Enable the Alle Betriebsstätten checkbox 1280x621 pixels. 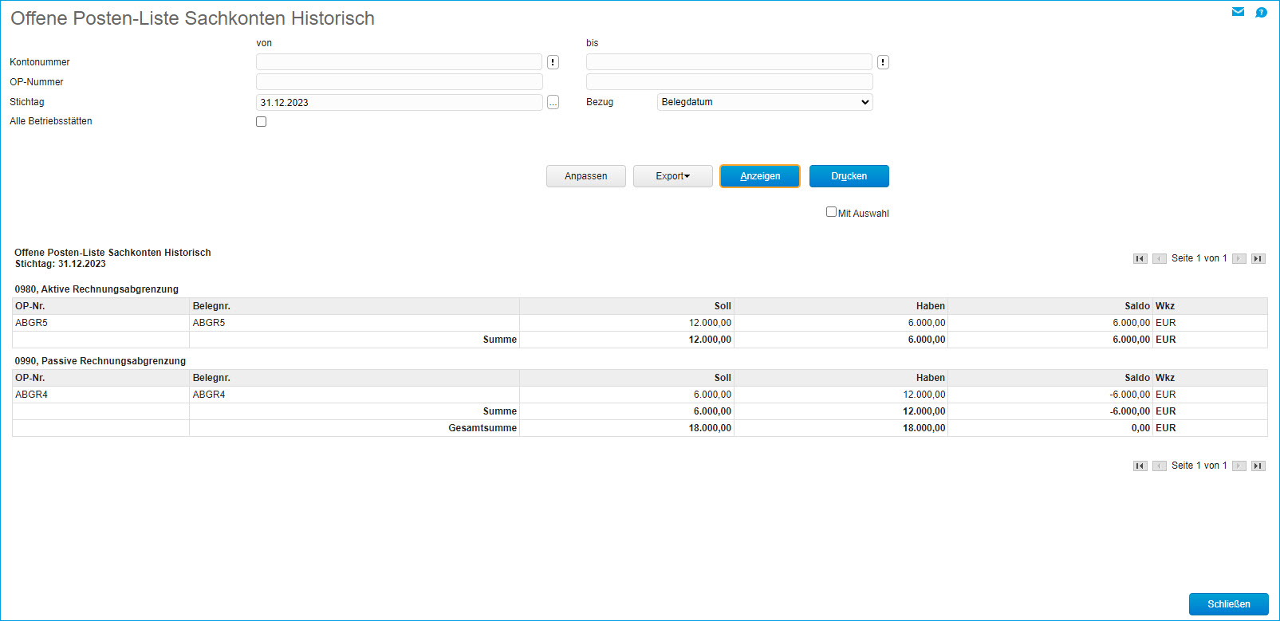[x=261, y=122]
